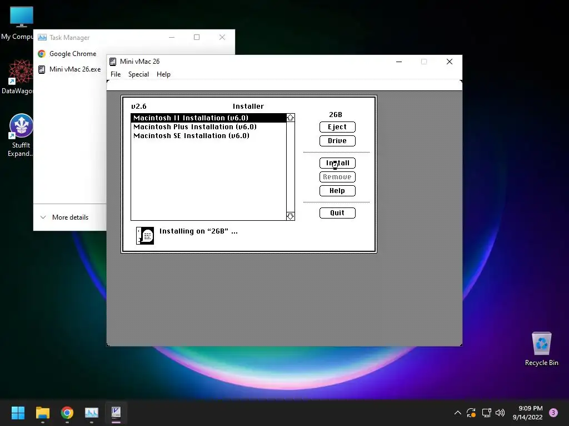Close the Mini vMac window
The width and height of the screenshot is (569, 426).
click(x=449, y=62)
